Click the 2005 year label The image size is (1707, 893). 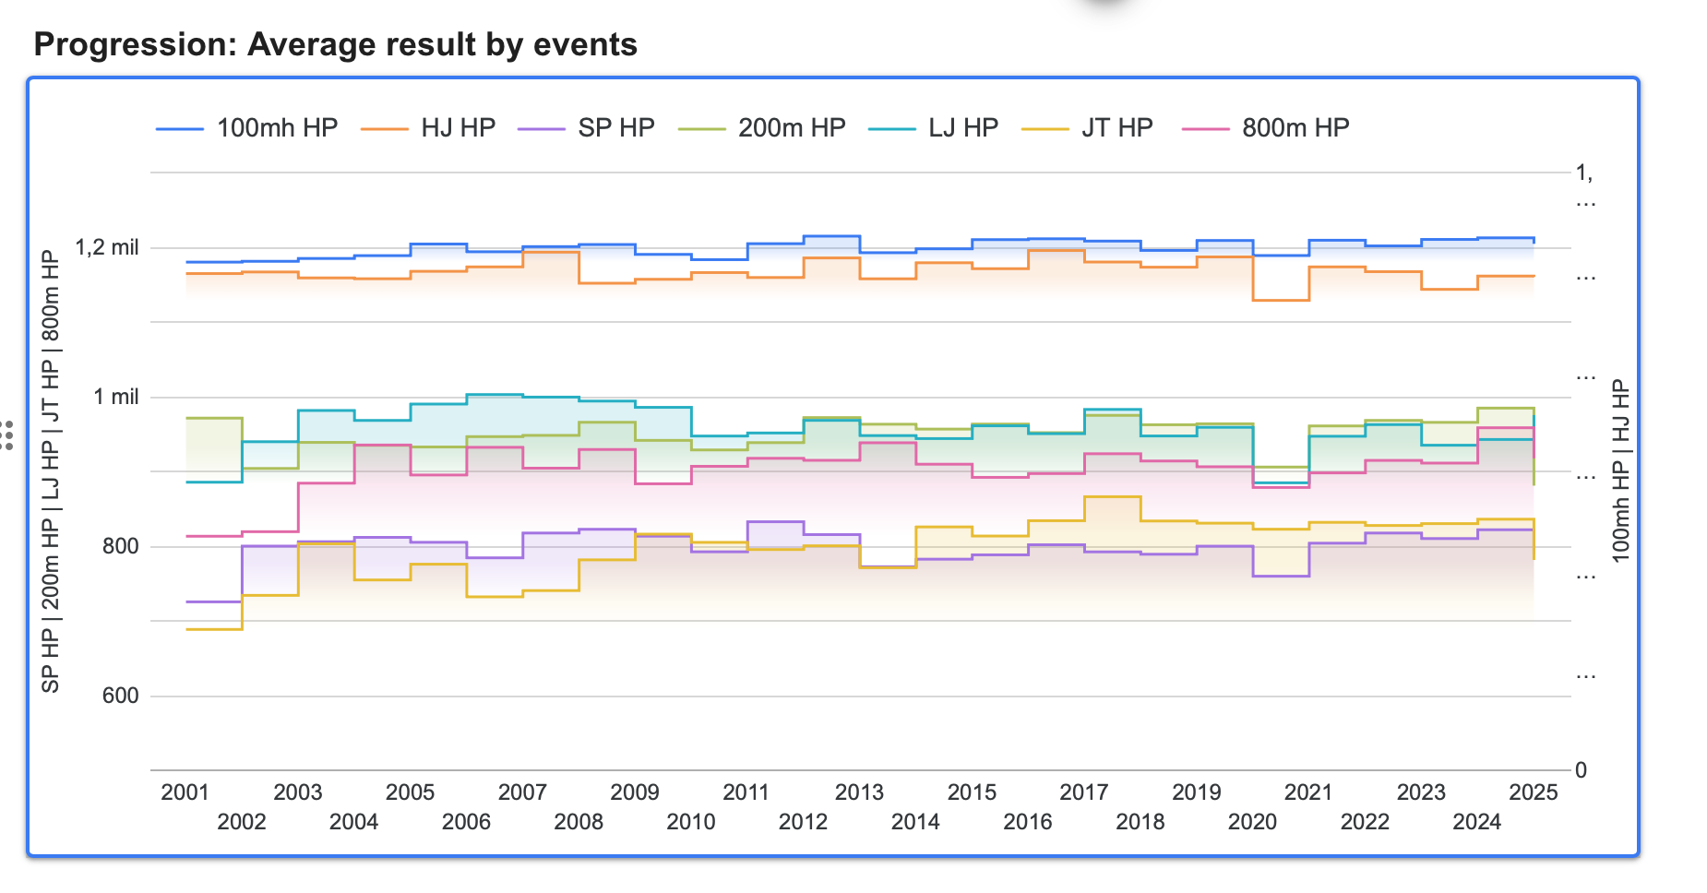(x=411, y=792)
